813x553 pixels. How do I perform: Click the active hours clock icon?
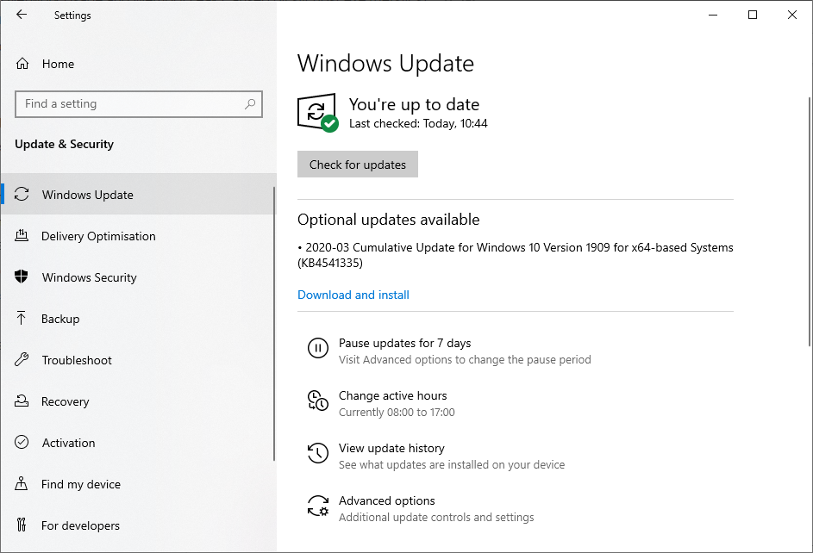318,401
